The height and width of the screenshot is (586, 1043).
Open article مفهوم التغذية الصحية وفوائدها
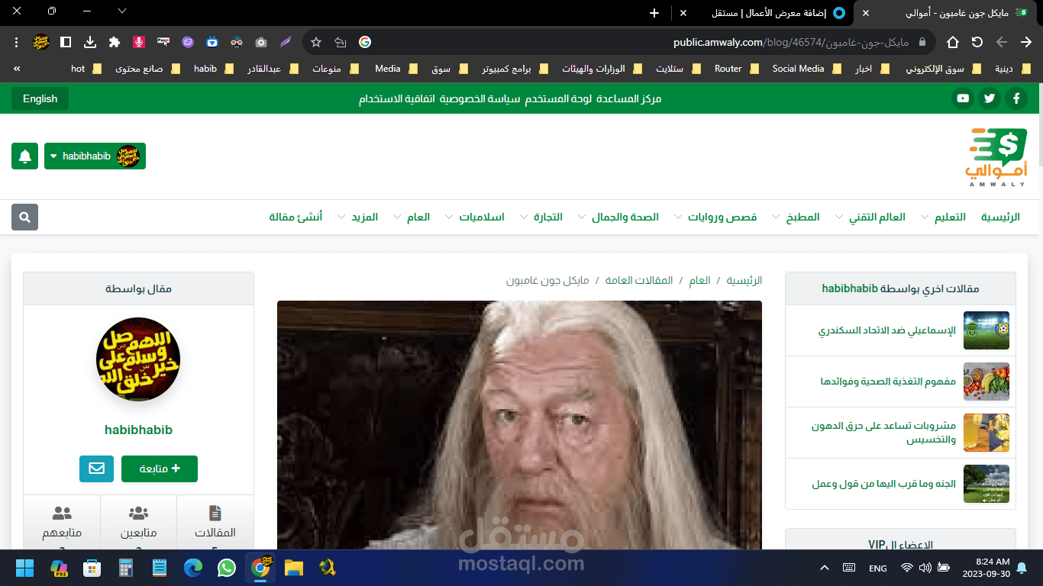coord(888,382)
